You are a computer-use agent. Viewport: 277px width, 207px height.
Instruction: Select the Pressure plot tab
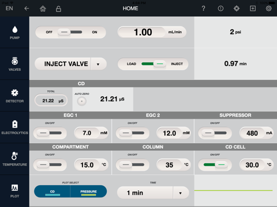[88, 191]
